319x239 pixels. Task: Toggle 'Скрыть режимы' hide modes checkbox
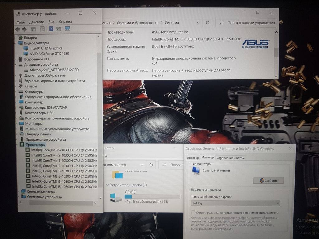pyautogui.click(x=193, y=213)
